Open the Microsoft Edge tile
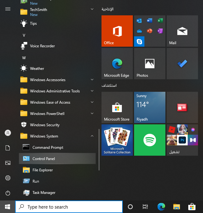The image size is (203, 213). 117,64
